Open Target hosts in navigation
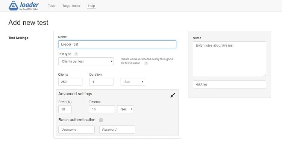 click(x=71, y=6)
